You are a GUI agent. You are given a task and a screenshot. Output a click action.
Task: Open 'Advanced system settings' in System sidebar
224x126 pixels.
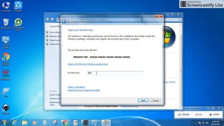tap(55, 44)
